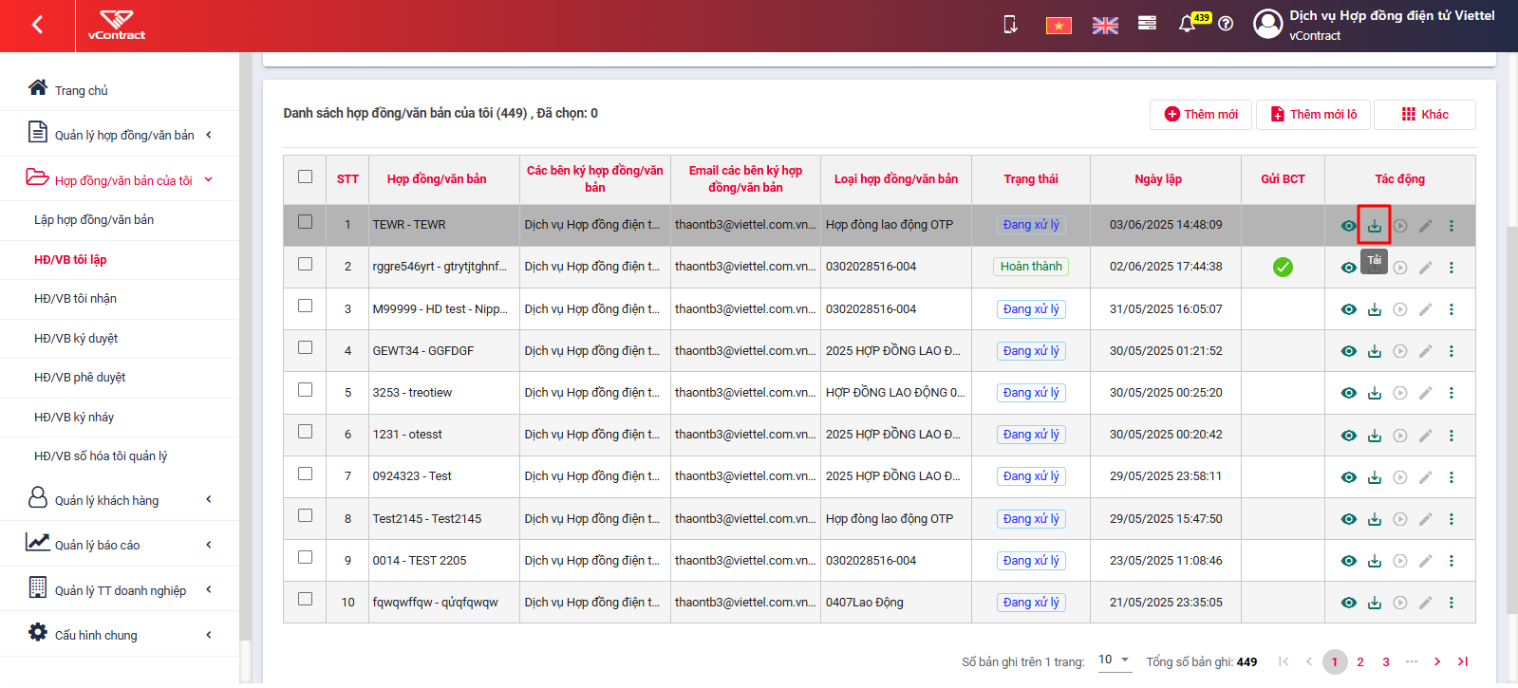Click green BCT check for rggre546yrt row
Screen dimensions: 1518x688
[x=1283, y=268]
